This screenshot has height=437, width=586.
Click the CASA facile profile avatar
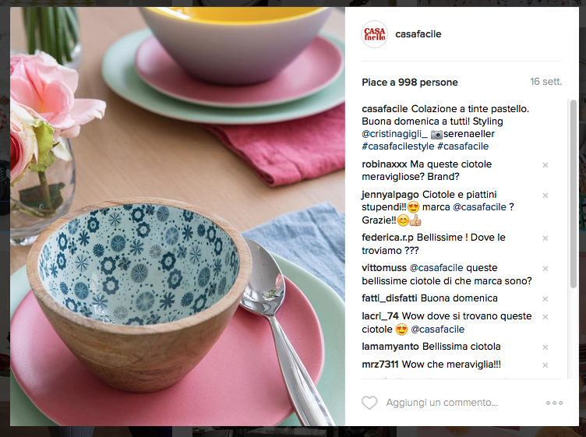click(375, 34)
